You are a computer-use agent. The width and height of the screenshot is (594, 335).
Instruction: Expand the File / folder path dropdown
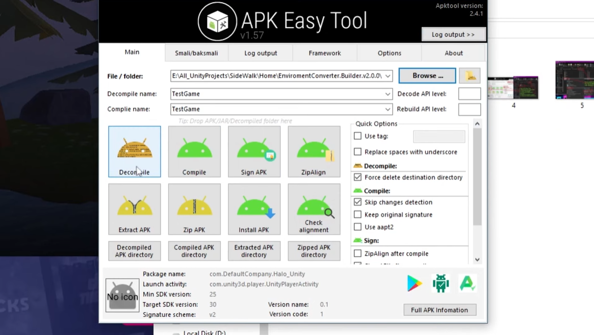tap(387, 76)
